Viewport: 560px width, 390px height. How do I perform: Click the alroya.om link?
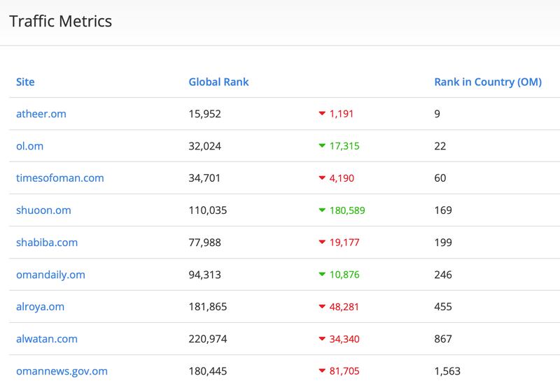[x=41, y=307]
